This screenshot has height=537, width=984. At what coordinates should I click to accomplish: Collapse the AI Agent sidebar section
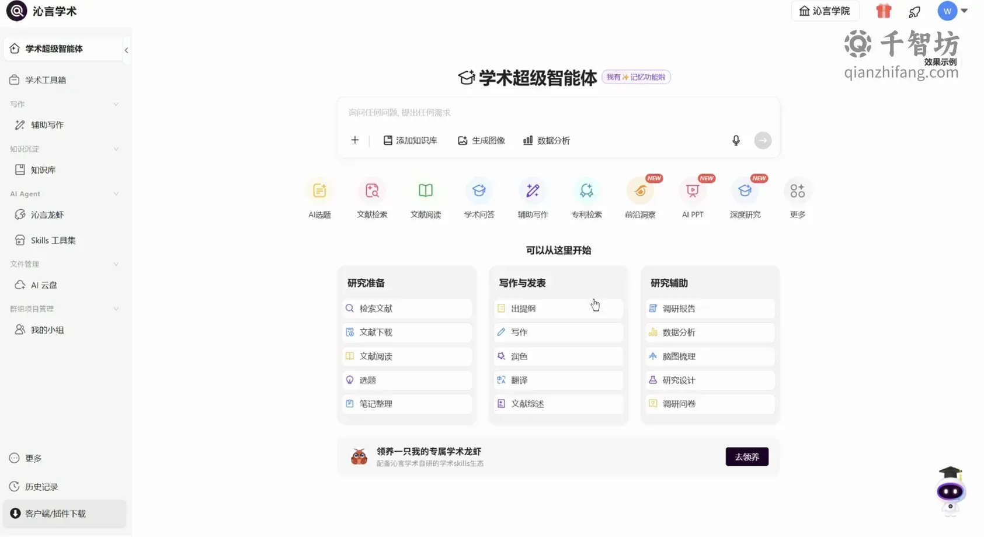[x=116, y=194]
